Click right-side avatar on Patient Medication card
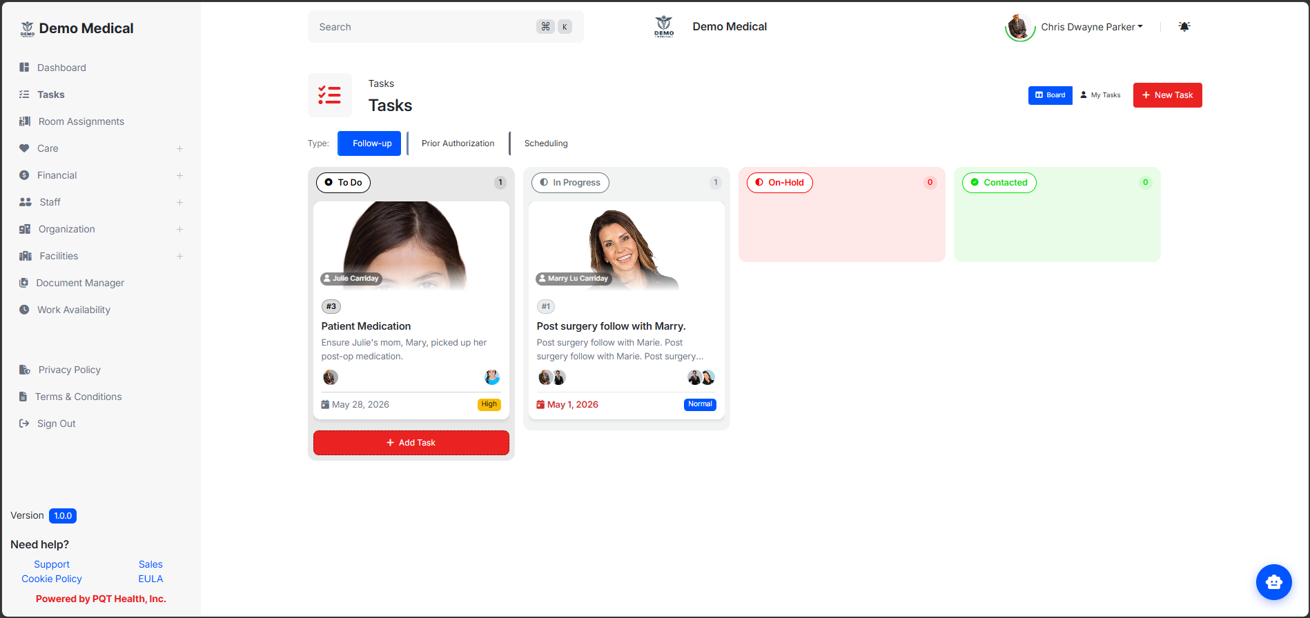The image size is (1310, 618). click(492, 377)
